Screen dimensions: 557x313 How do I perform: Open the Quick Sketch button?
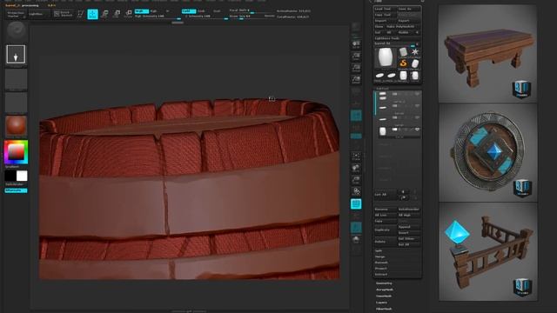[64, 14]
